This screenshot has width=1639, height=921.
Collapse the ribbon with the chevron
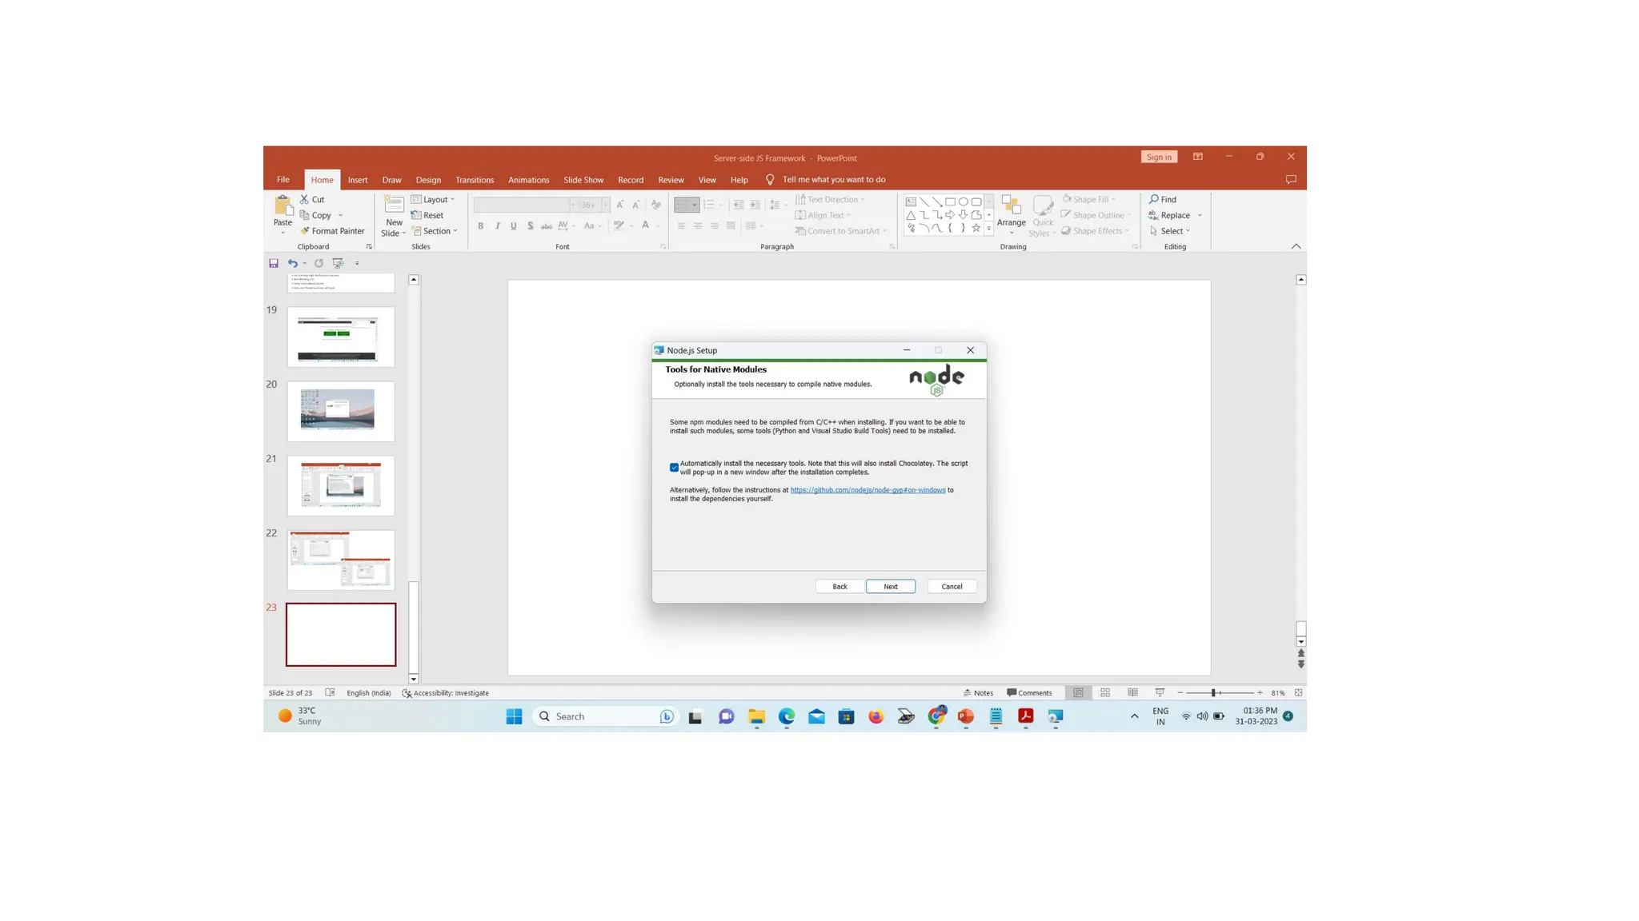pyautogui.click(x=1296, y=247)
